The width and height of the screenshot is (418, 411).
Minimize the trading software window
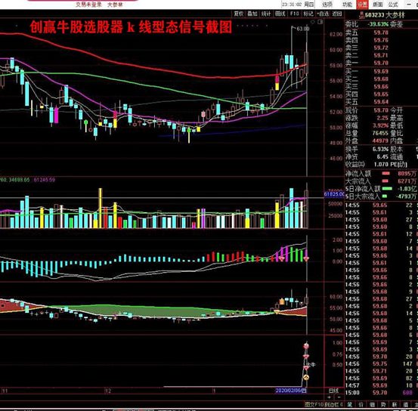(x=409, y=5)
